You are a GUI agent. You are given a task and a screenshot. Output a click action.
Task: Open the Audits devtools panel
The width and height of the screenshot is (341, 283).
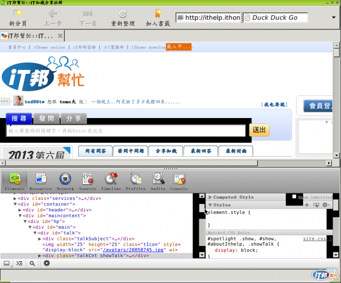coord(158,181)
